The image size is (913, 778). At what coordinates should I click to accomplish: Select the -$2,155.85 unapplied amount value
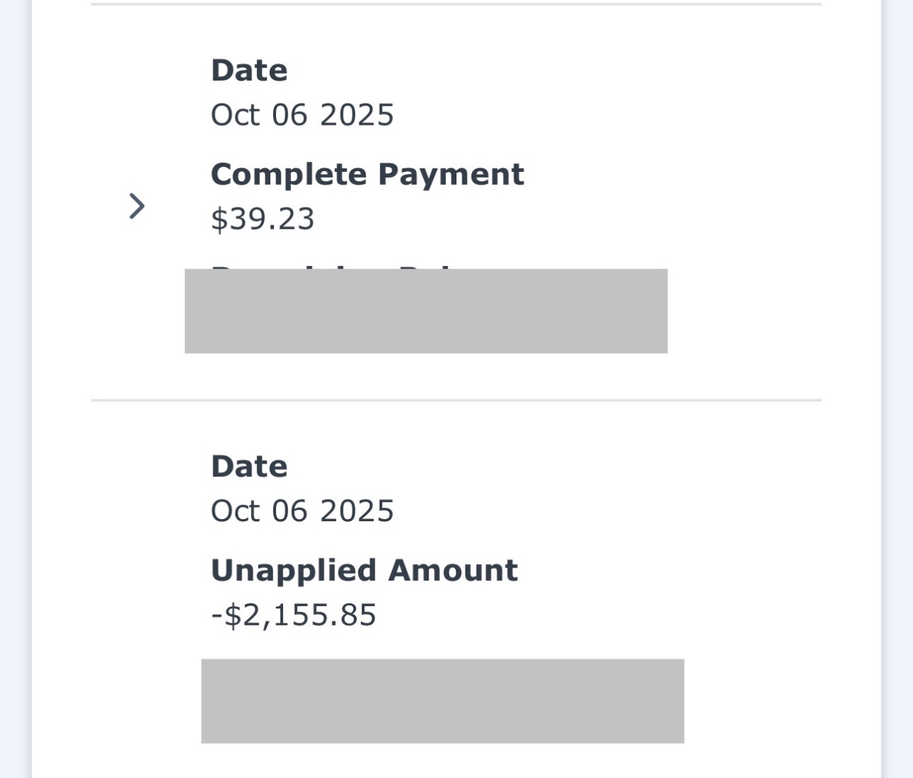click(293, 615)
